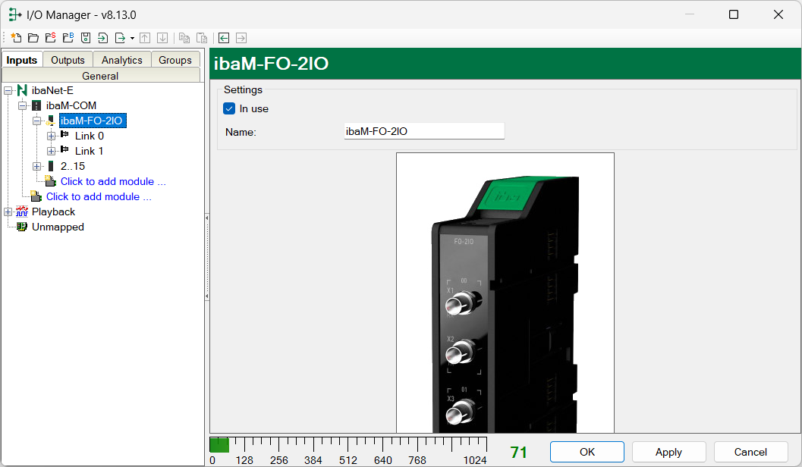This screenshot has width=802, height=467.
Task: Select Link 0 in the tree
Action: click(90, 136)
